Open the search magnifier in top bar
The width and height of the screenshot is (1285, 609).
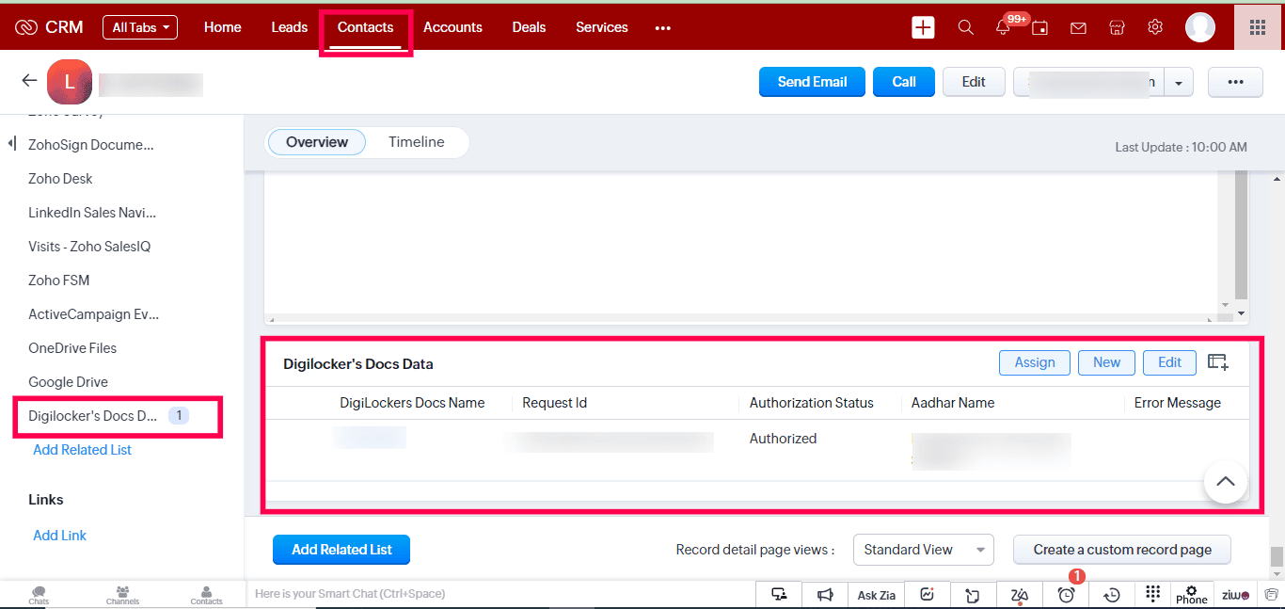[966, 27]
